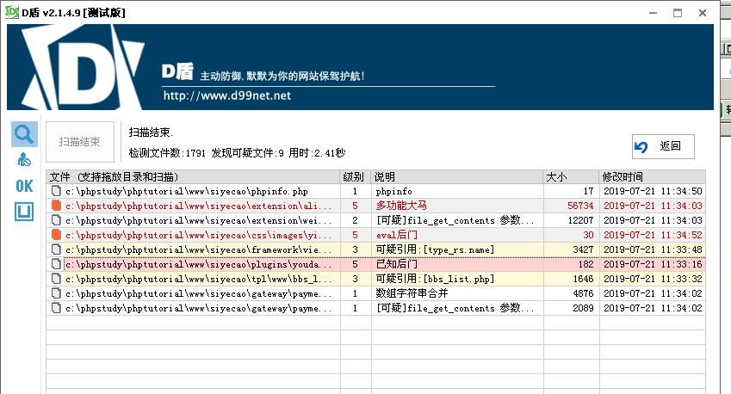Click the eval后门 description cell
Screen dimensions: 731x394
click(397, 235)
